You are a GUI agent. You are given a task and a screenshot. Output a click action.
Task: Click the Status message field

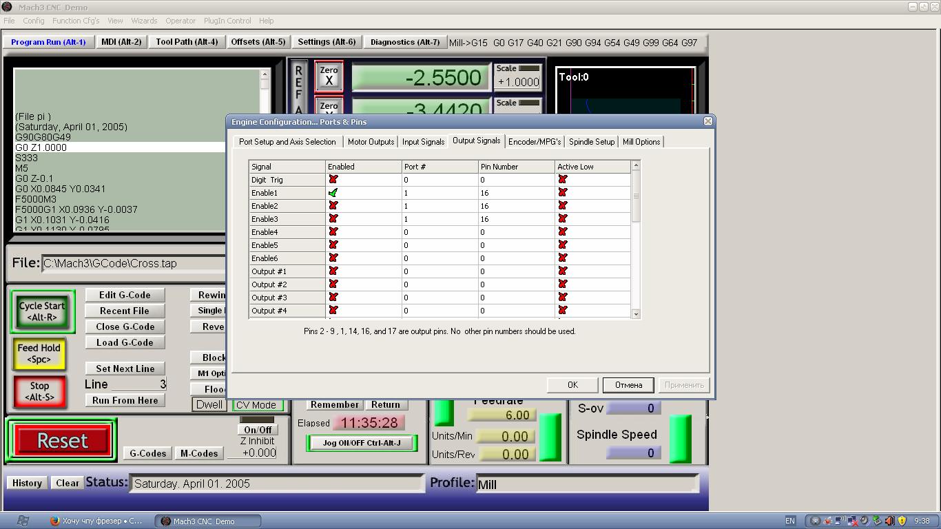click(x=277, y=484)
